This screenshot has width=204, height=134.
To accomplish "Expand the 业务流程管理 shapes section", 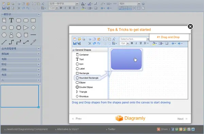I will point(21,49).
